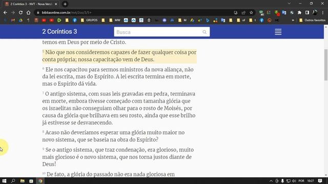Open the Chrome three-dot menu
The height and width of the screenshot is (184, 328).
tap(323, 12)
